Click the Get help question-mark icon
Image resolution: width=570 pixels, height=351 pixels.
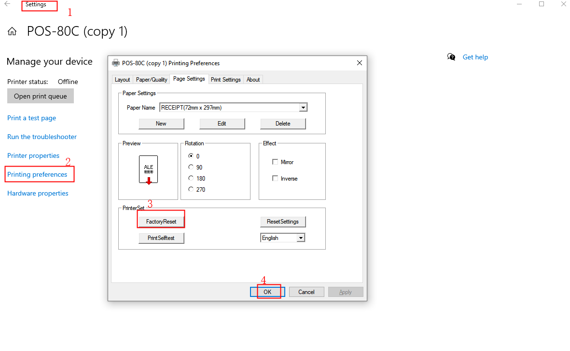pyautogui.click(x=451, y=57)
